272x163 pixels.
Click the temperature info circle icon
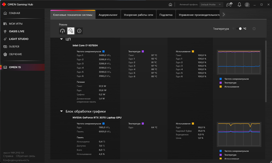point(254,29)
